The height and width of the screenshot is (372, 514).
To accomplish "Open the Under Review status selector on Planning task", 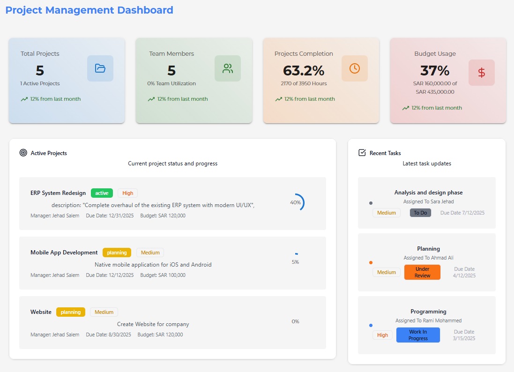I will click(x=422, y=272).
